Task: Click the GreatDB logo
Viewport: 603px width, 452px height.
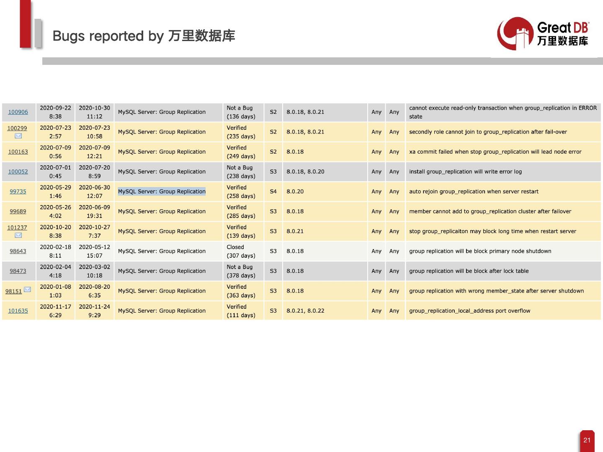Action: pyautogui.click(x=543, y=33)
